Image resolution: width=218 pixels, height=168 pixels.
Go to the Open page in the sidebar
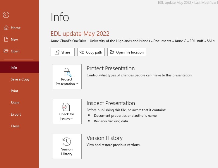19,51
